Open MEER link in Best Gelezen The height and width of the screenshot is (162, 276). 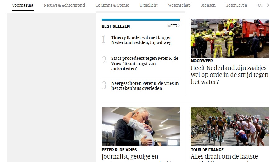[173, 26]
